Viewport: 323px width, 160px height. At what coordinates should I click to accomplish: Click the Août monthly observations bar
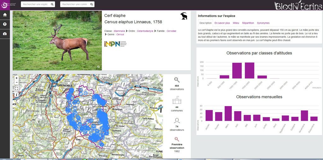click(276, 120)
